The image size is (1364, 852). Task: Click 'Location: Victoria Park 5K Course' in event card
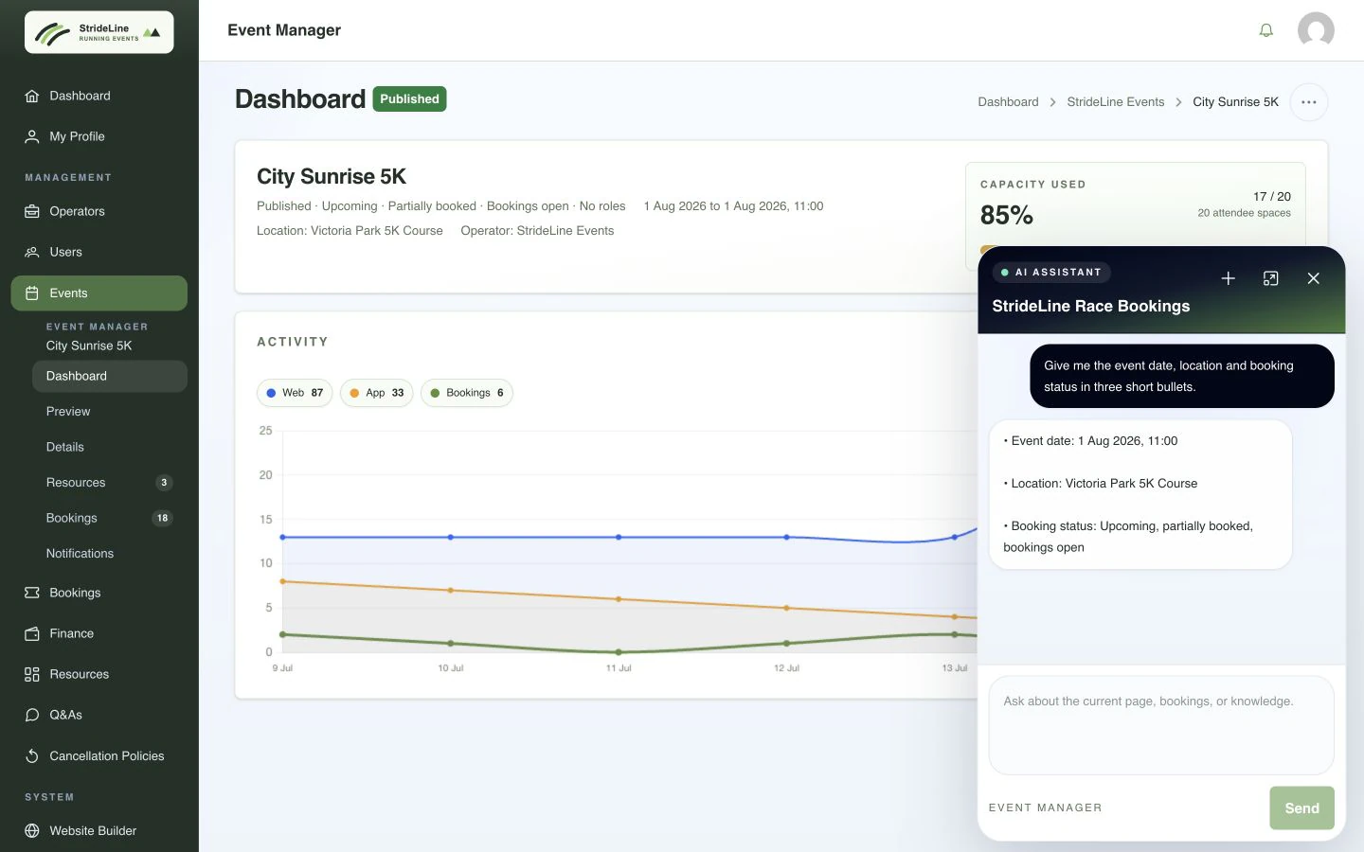[x=350, y=231]
